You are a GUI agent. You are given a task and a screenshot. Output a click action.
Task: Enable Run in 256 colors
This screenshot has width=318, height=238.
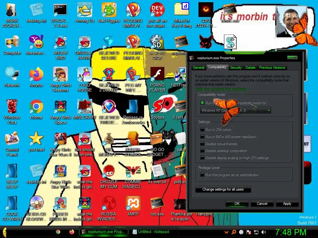[x=202, y=130]
